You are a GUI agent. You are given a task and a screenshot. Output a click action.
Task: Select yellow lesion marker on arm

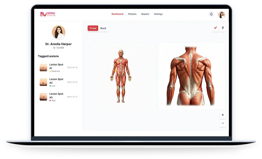pyautogui.click(x=115, y=70)
